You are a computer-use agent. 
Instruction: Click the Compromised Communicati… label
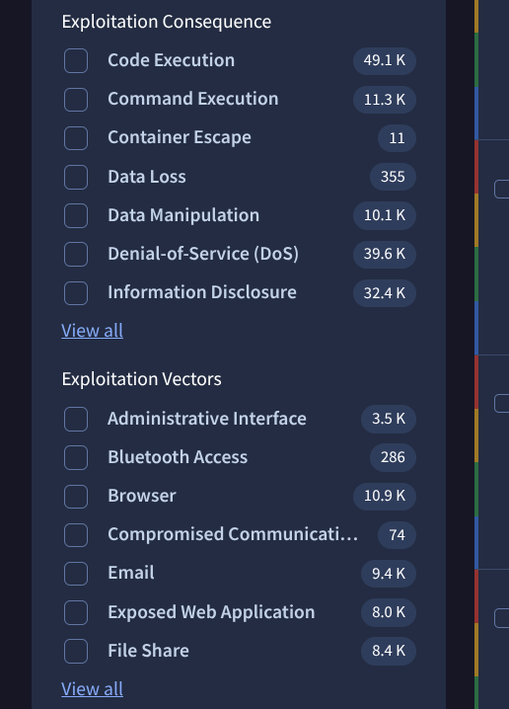pos(233,534)
